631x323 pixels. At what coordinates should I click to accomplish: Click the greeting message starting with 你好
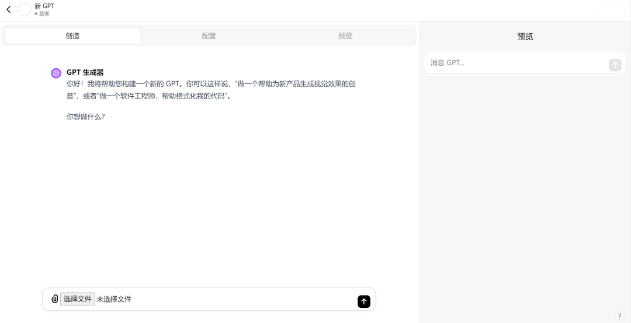[211, 90]
